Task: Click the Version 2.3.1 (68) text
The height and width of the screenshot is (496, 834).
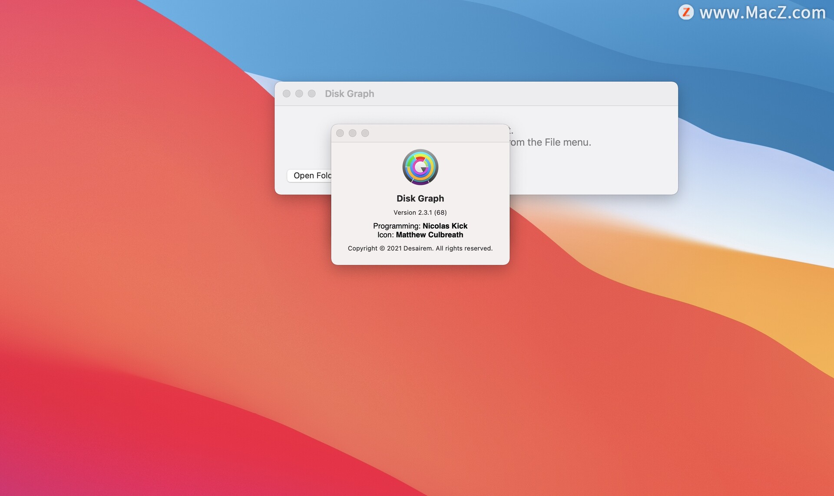Action: click(x=420, y=213)
